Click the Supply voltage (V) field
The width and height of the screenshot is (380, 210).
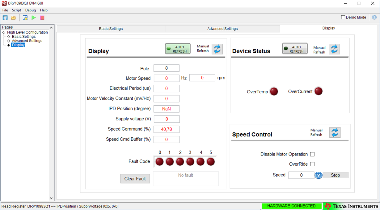point(167,119)
